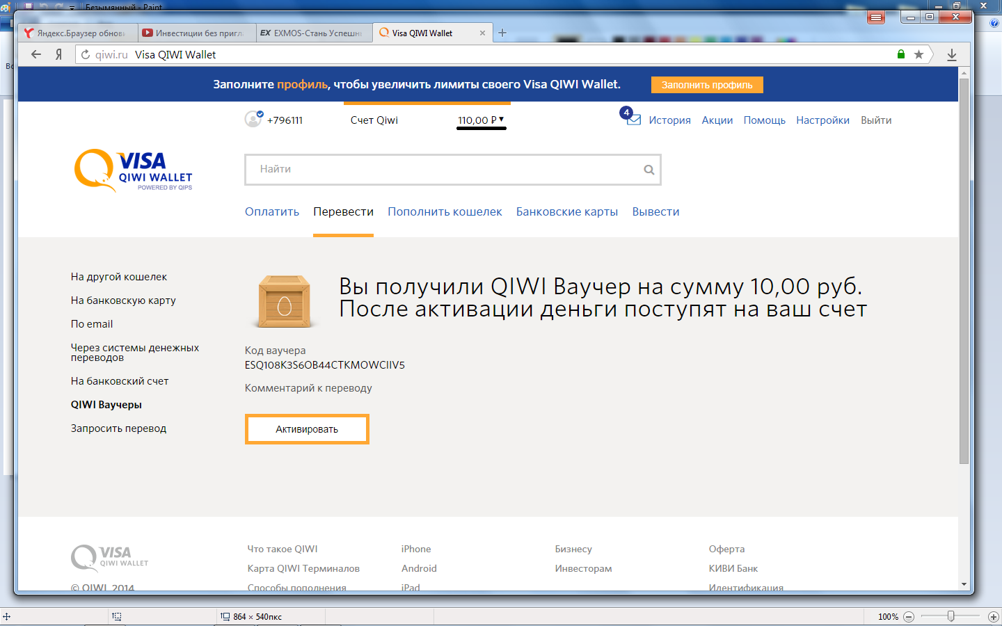Switch to the Инвестиции без пригл tab
Screen dimensions: 1002x626
(x=196, y=33)
